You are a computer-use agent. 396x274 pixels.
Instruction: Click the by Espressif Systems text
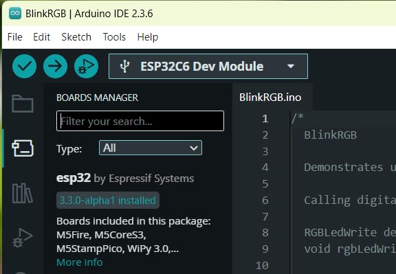point(144,179)
